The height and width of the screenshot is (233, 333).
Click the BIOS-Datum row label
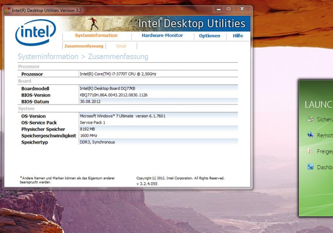35,102
